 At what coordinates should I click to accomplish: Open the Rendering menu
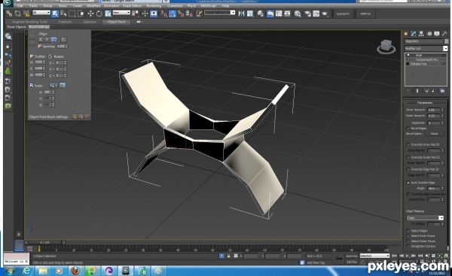point(154,6)
